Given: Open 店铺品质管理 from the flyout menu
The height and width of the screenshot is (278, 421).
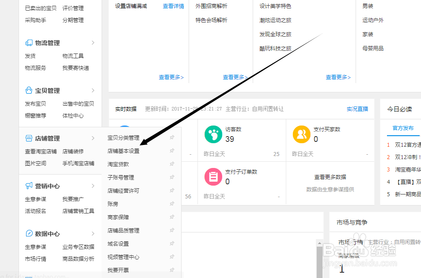Looking at the screenshot, I should (123, 230).
